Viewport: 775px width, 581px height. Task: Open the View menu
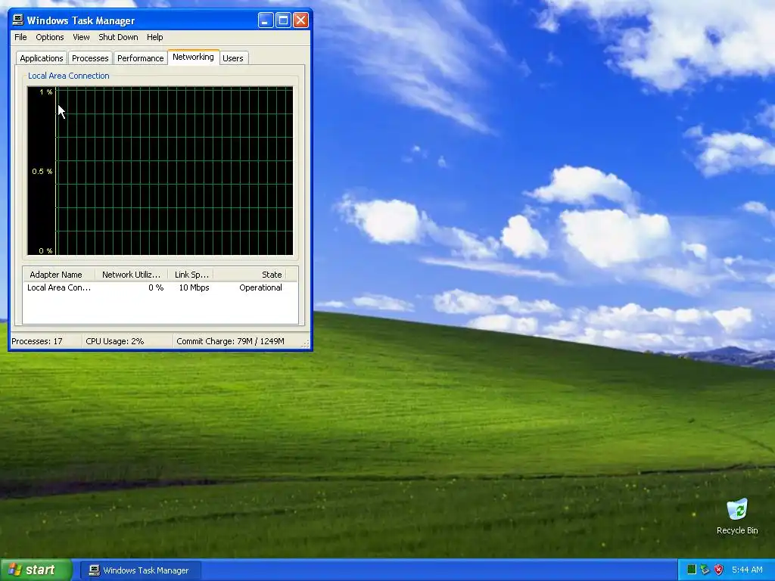pos(81,37)
